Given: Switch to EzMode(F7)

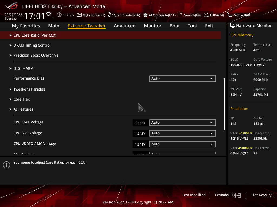Looking at the screenshot, I should (228, 195).
